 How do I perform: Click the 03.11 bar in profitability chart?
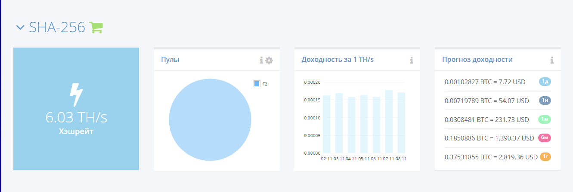pyautogui.click(x=339, y=123)
